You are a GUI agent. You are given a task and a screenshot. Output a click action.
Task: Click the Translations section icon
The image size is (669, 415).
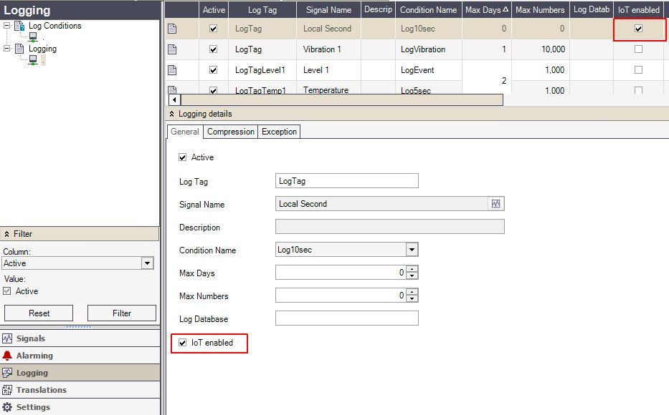point(7,390)
